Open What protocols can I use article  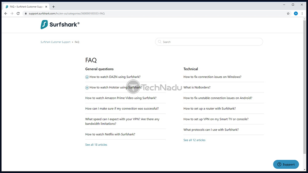[x=211, y=130]
